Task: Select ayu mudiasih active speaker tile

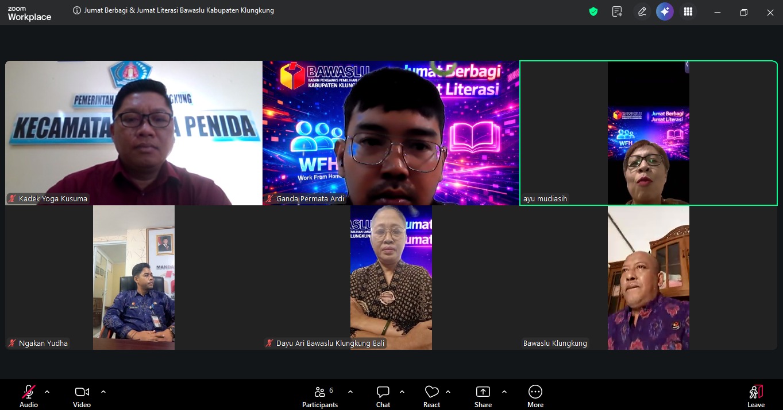Action: pyautogui.click(x=649, y=133)
